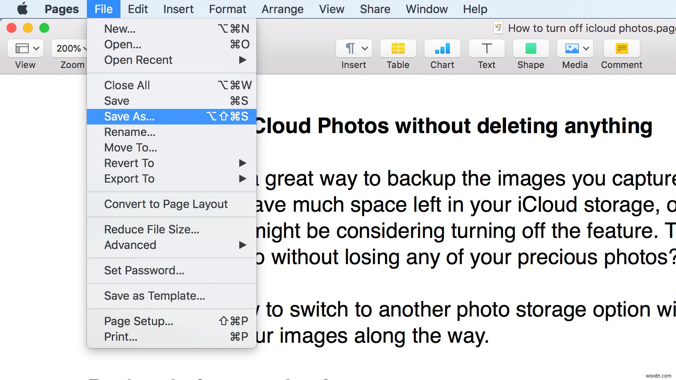The height and width of the screenshot is (380, 676).
Task: Click Set Password in the File menu
Action: click(144, 270)
